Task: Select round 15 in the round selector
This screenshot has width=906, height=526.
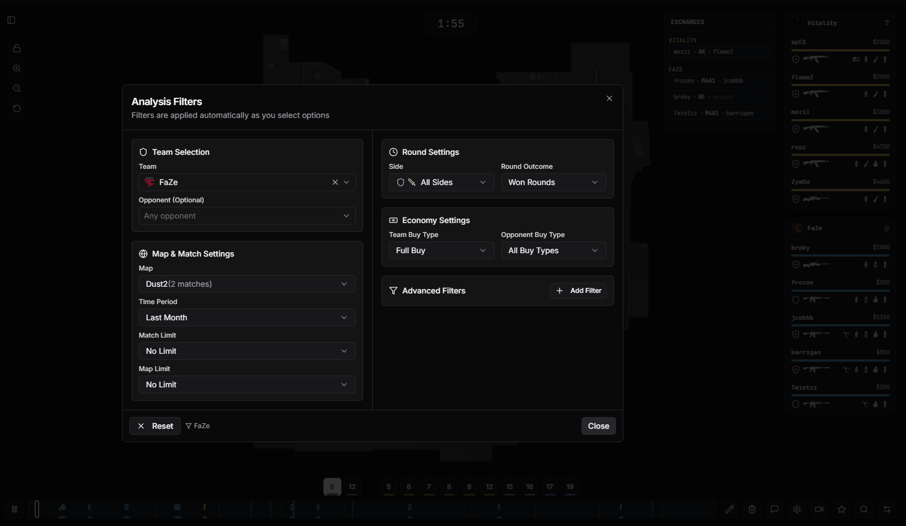Action: point(509,487)
